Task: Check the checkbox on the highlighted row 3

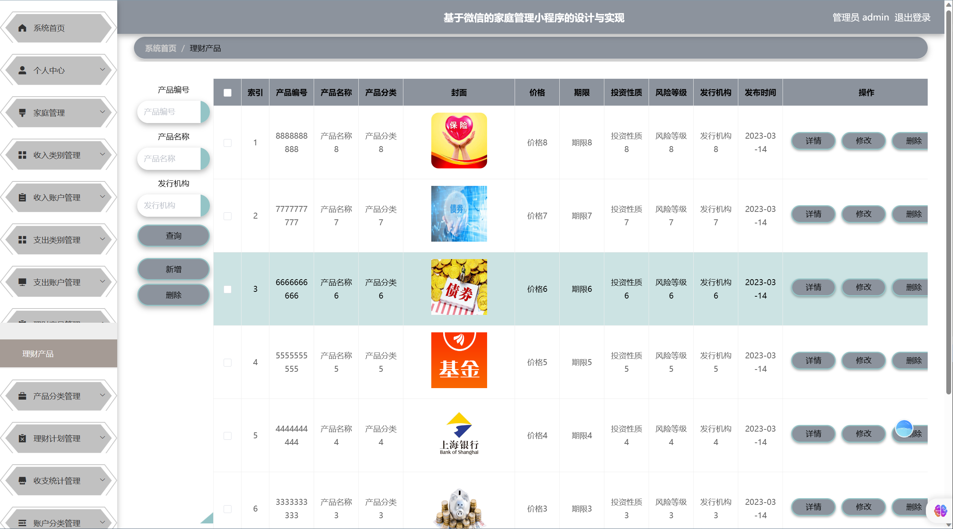Action: pos(227,289)
